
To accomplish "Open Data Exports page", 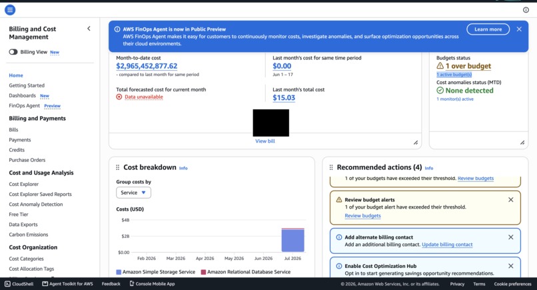I will (23, 225).
